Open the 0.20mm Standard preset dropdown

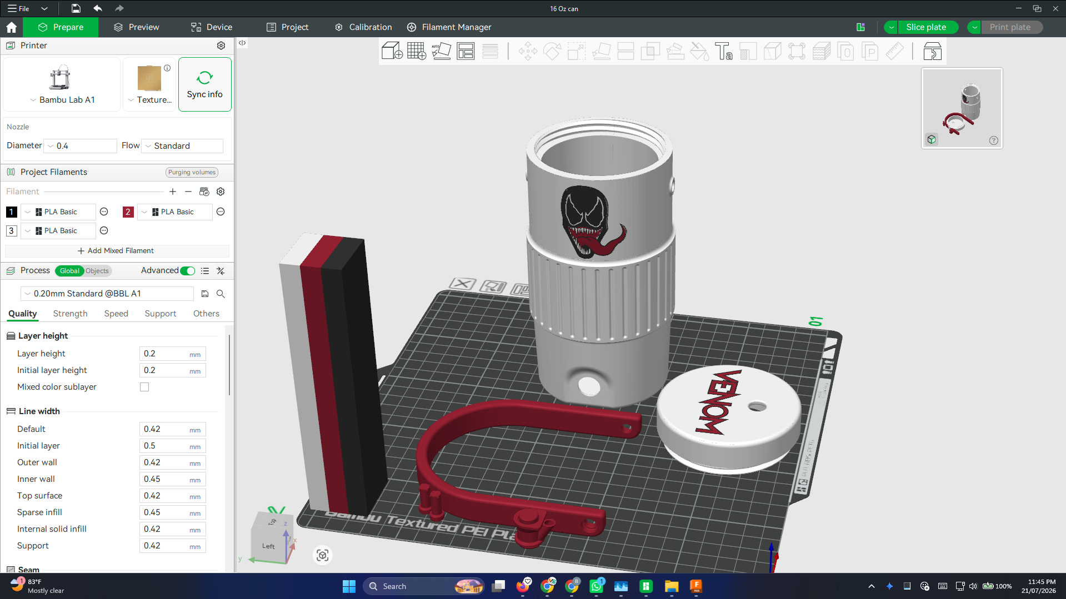[107, 294]
